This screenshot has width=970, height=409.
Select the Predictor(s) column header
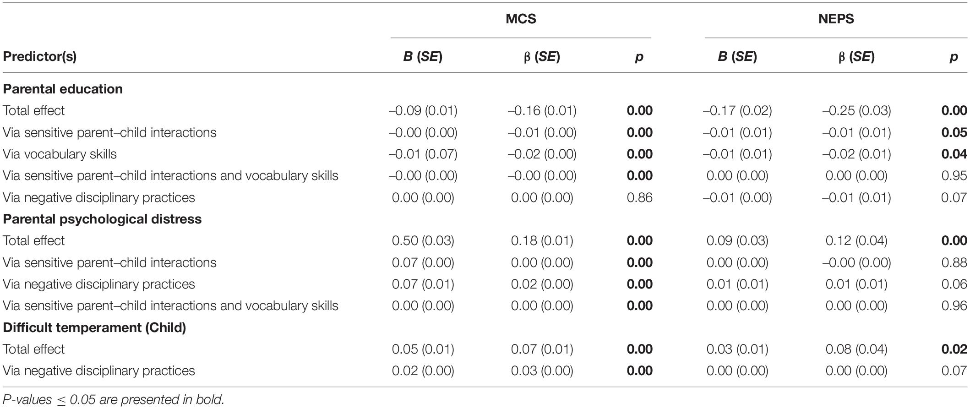tap(40, 56)
